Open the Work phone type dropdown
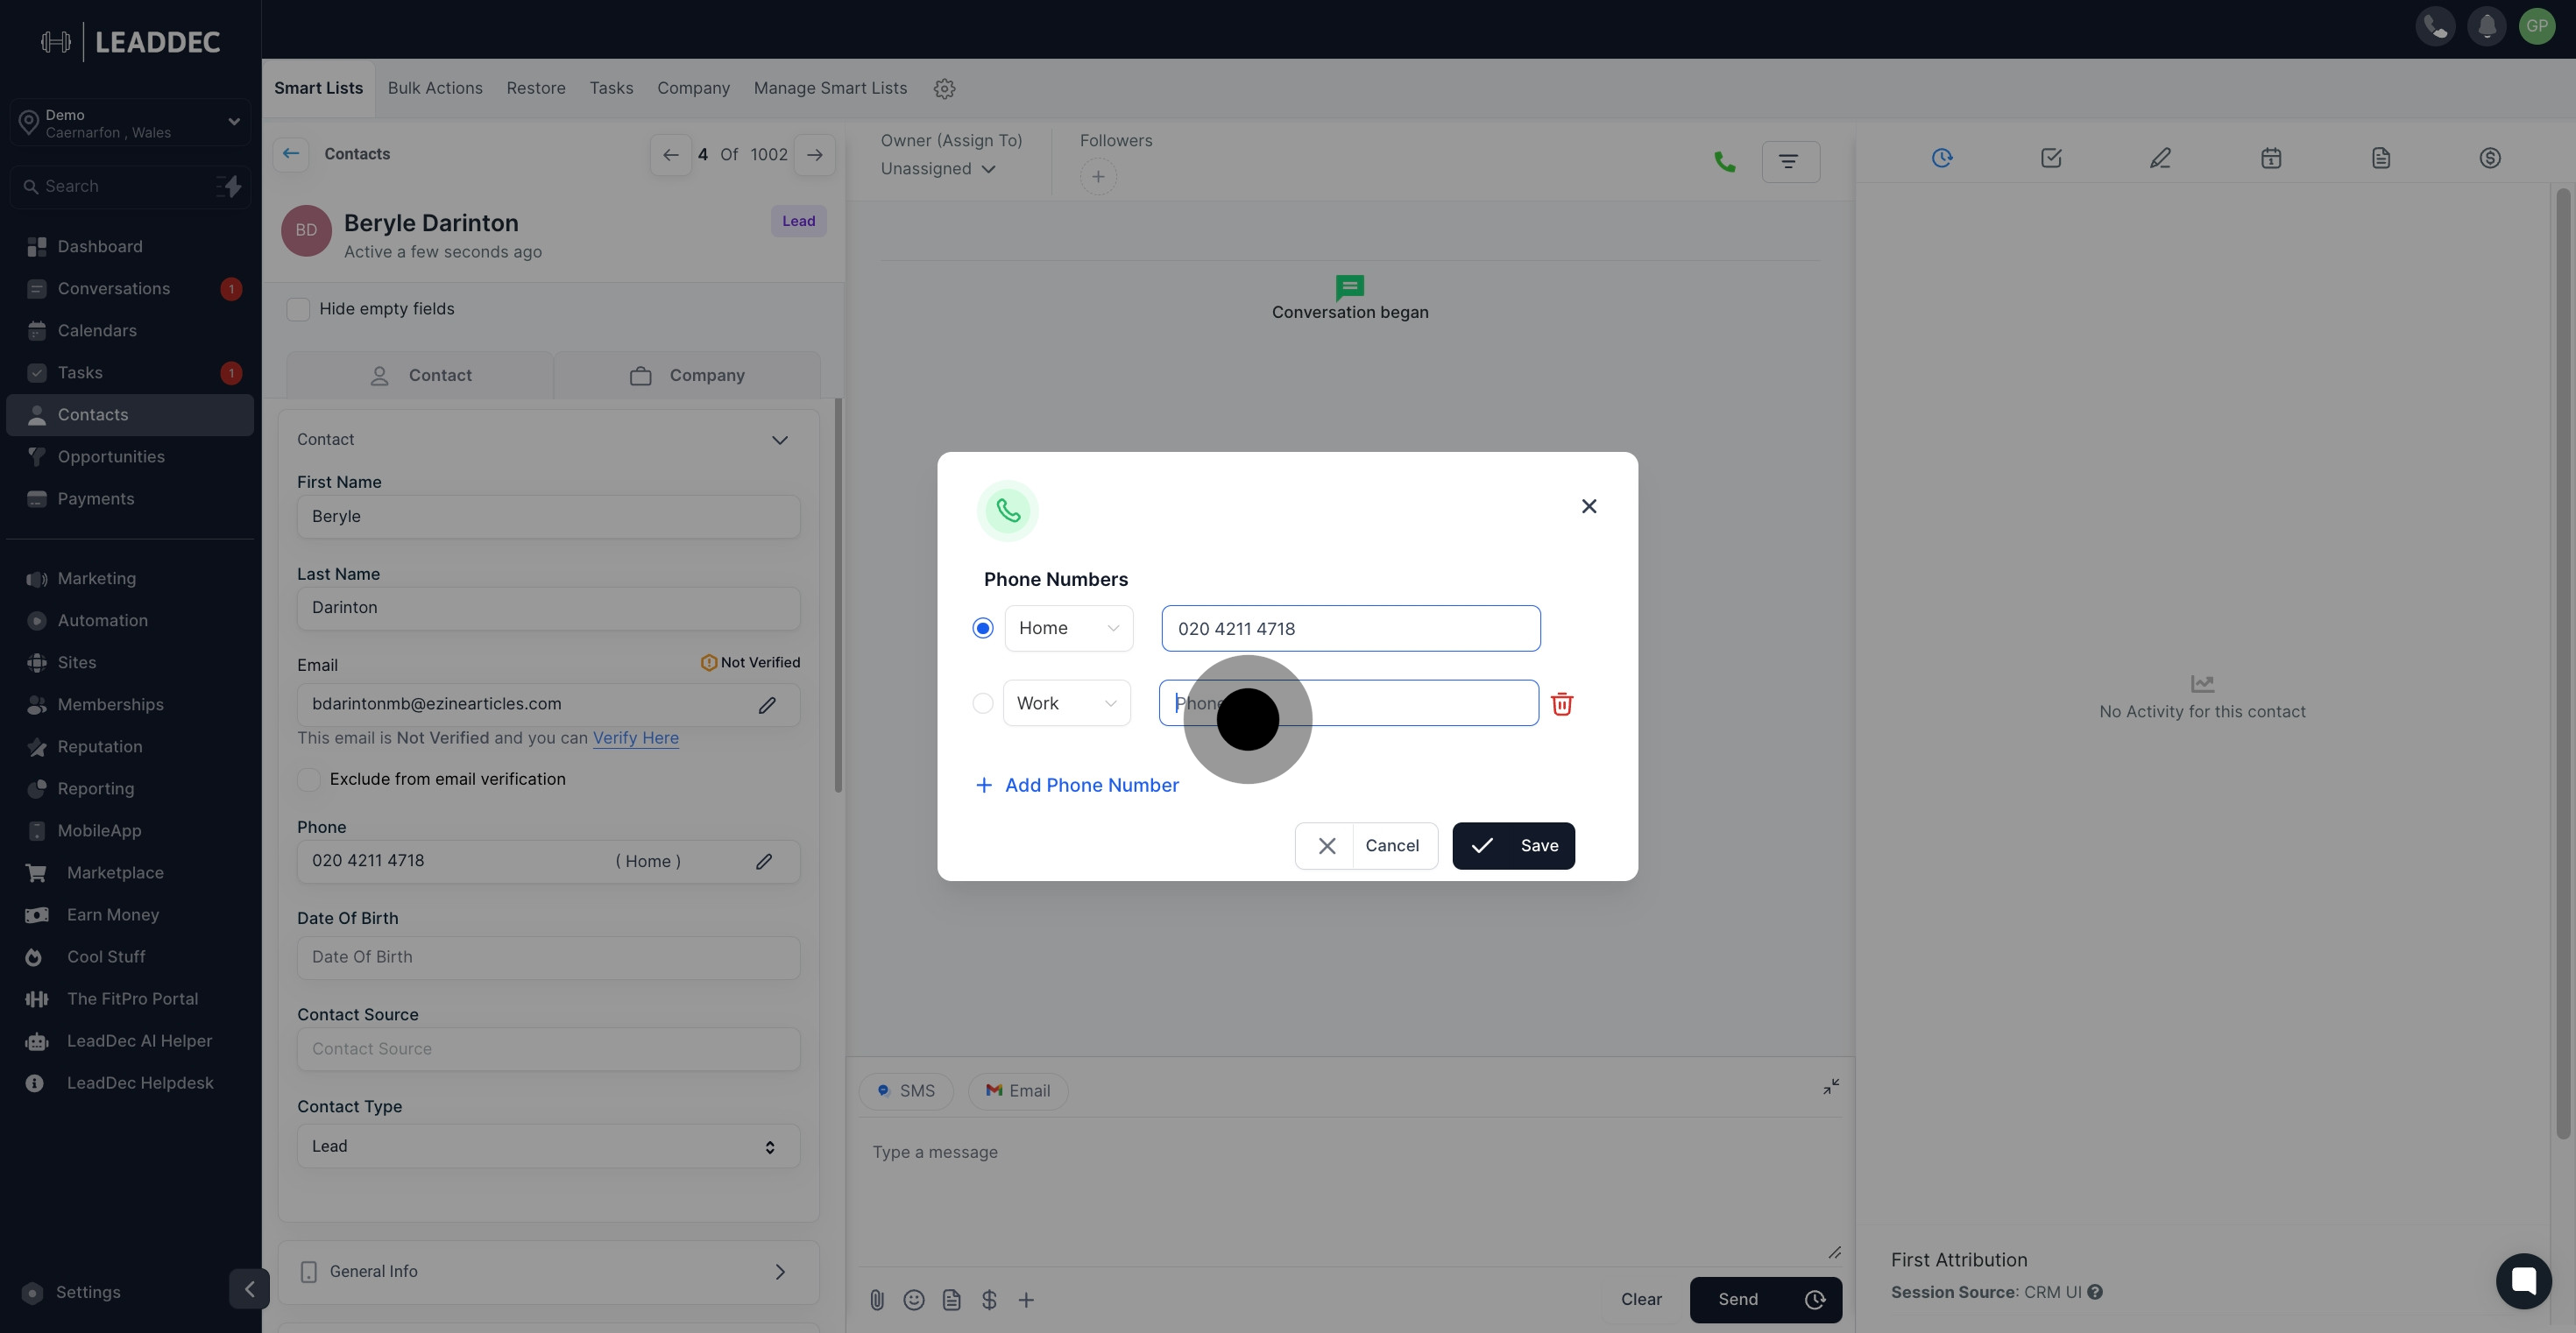 point(1066,703)
